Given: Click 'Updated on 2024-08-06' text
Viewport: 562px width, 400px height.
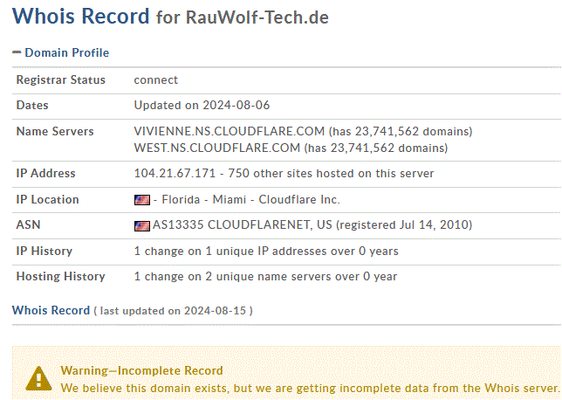Looking at the screenshot, I should 202,105.
